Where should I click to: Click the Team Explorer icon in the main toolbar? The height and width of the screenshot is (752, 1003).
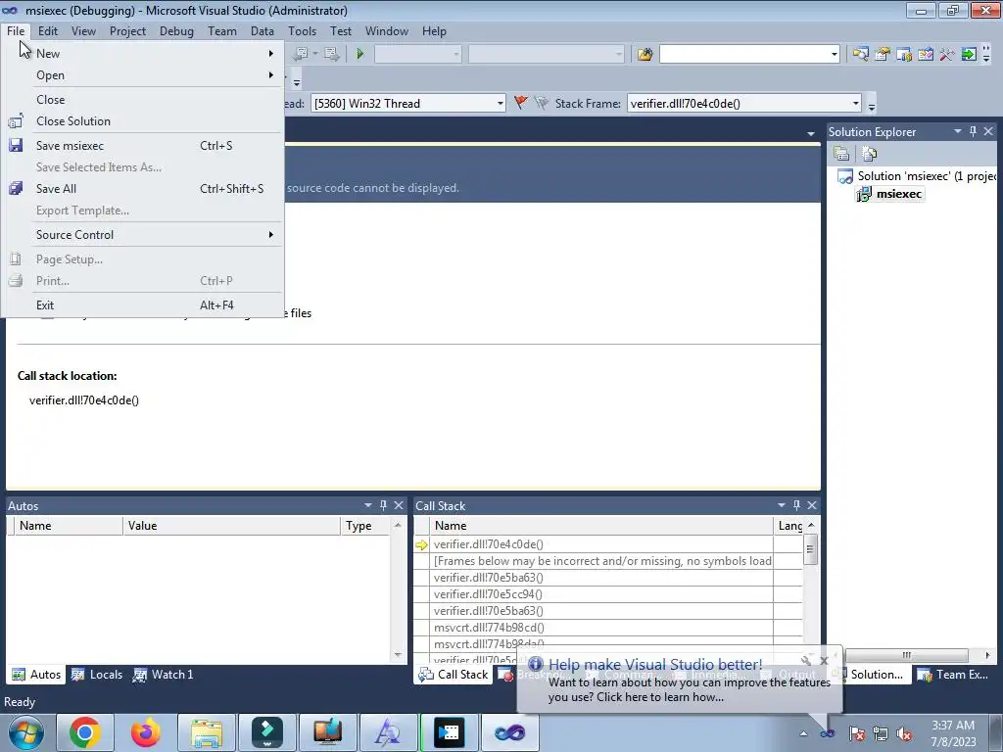coord(904,55)
